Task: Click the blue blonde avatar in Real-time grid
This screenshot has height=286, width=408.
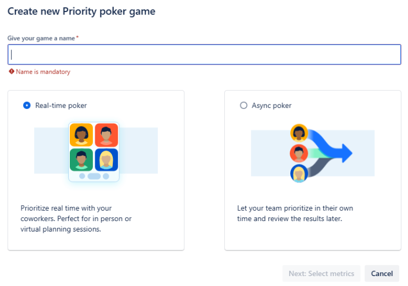Action: [107, 159]
